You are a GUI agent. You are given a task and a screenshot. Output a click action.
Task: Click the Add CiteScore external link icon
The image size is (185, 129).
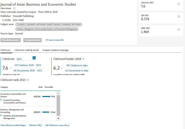(x=69, y=125)
